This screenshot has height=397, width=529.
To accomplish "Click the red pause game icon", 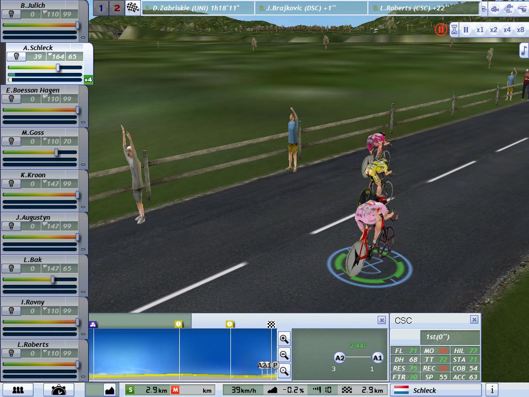I will [440, 29].
